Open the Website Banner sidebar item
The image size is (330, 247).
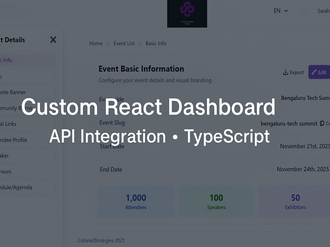(28, 92)
